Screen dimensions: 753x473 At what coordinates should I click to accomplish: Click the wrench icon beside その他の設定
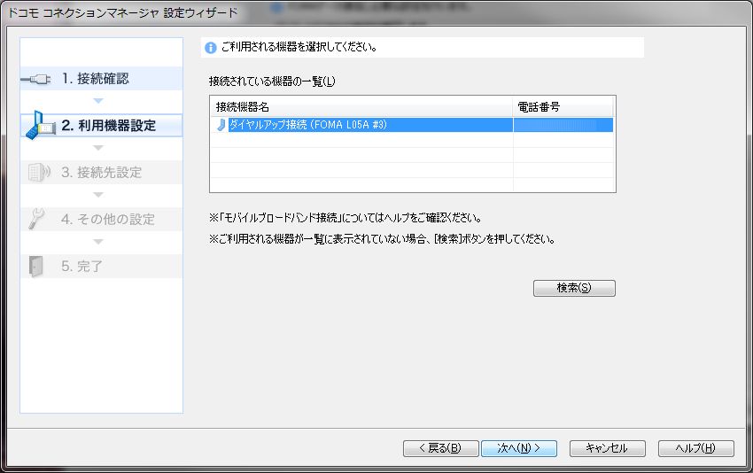36,219
